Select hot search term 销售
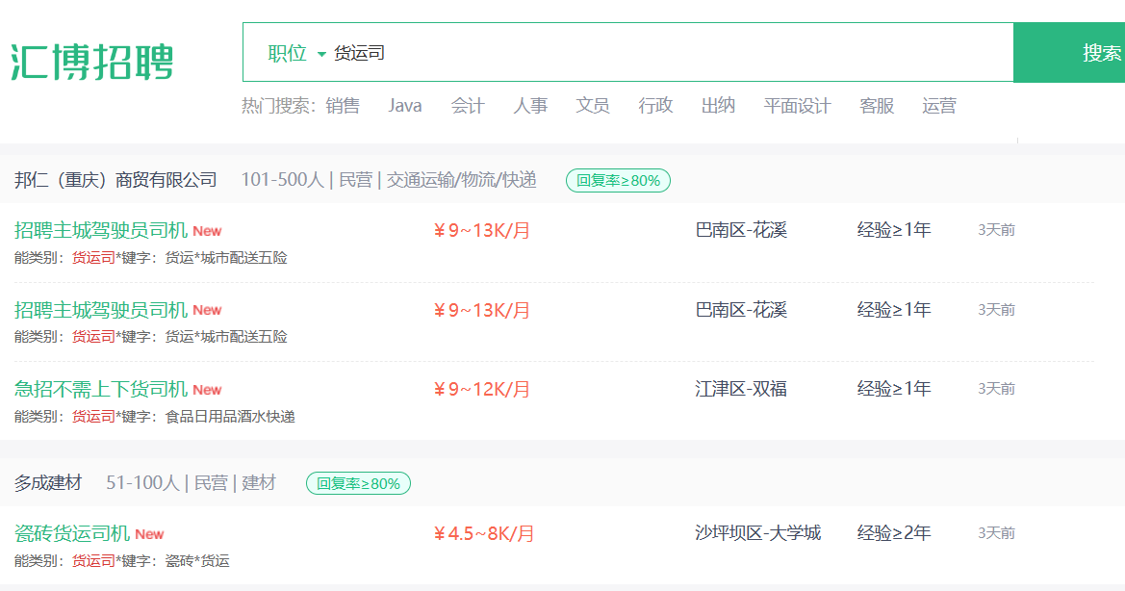 [343, 106]
